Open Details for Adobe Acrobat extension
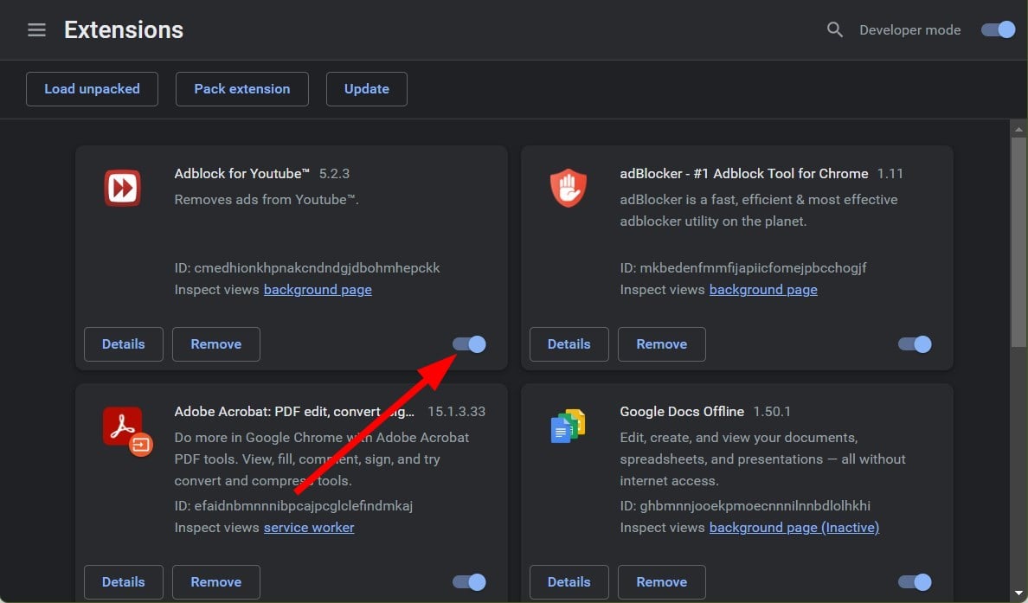Screen dimensions: 1028x603 pyautogui.click(x=123, y=582)
